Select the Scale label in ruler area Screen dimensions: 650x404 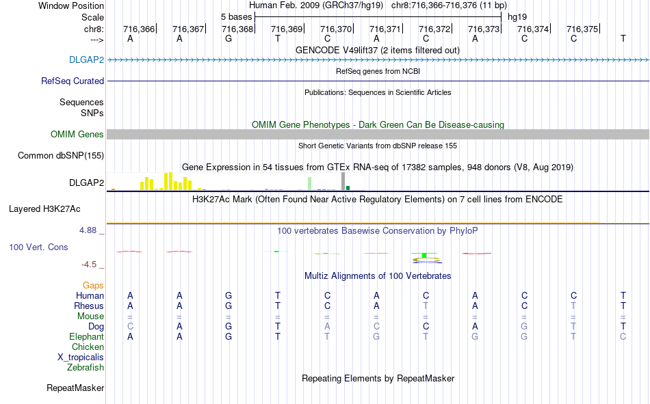pyautogui.click(x=92, y=17)
